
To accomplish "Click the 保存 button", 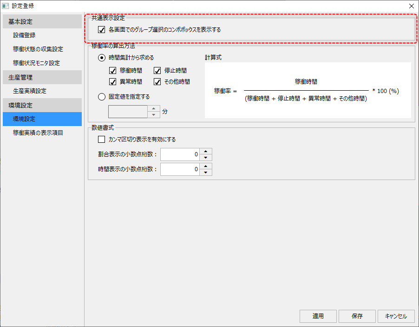I will [x=357, y=316].
